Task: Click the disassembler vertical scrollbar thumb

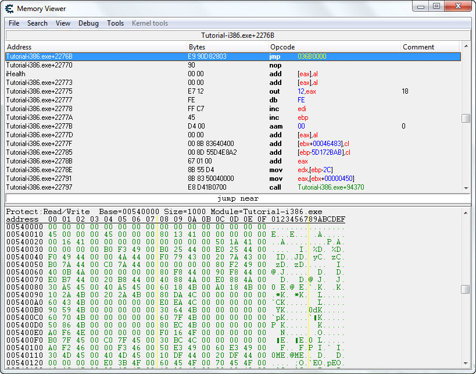Action: pos(466,118)
